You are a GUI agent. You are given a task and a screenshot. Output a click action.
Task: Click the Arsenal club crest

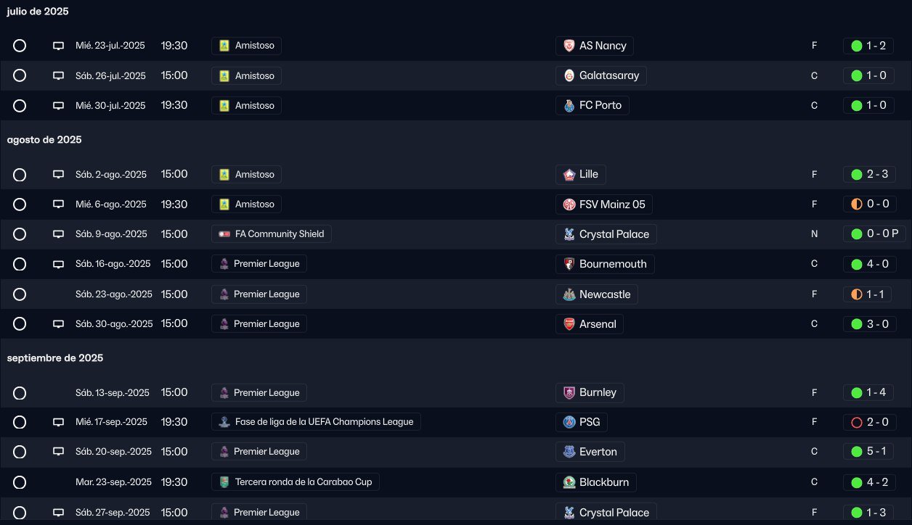click(x=569, y=324)
